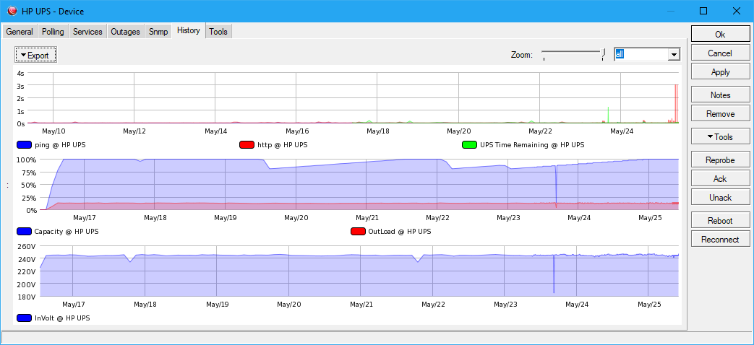Expand the Zoom range combo box arrow
754x345 pixels.
[x=674, y=55]
